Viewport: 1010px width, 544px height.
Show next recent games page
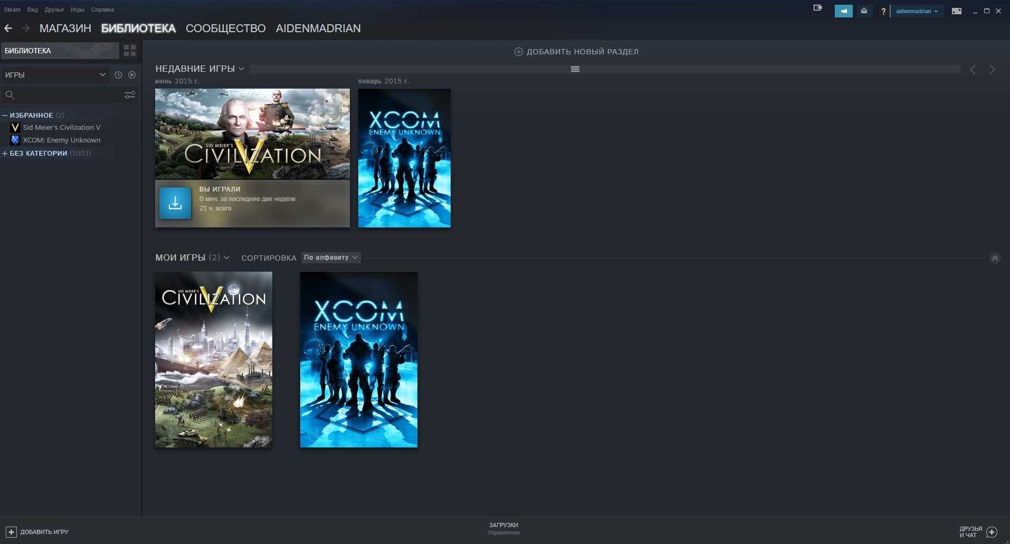point(992,70)
